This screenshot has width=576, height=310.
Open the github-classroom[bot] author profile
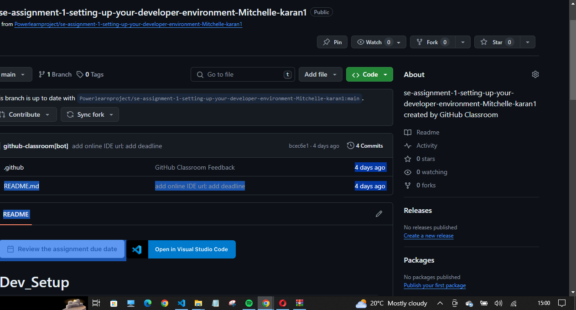click(36, 146)
